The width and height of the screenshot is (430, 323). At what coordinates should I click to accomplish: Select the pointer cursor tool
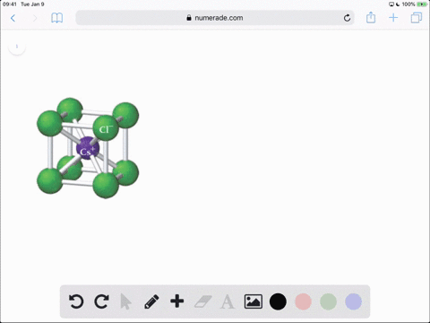[x=125, y=301]
